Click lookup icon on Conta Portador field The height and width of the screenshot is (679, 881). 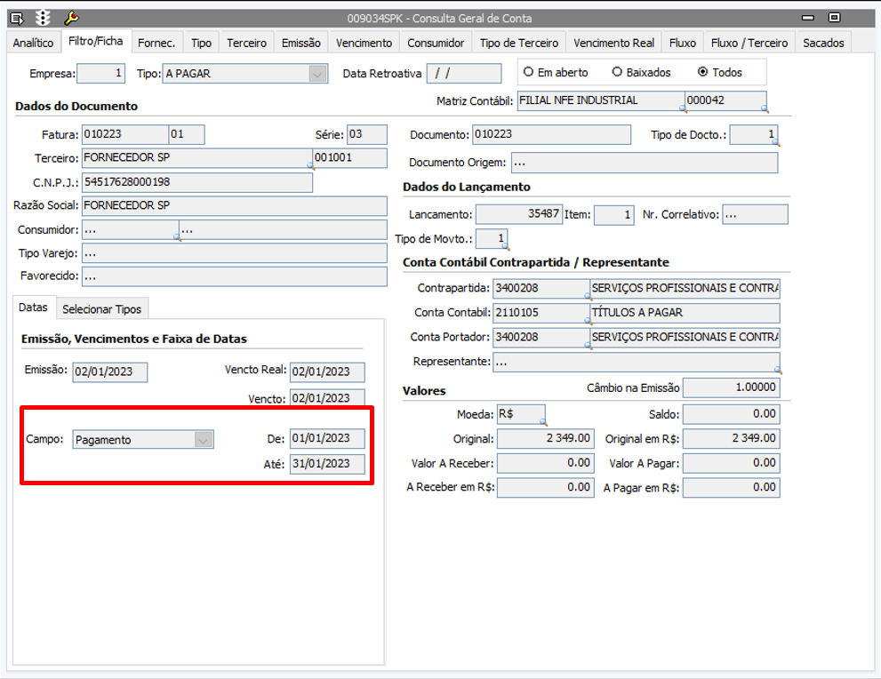pos(588,345)
